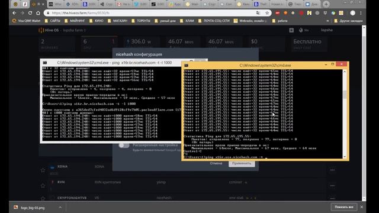The height and width of the screenshot is (213, 379).
Task: Open the КИНО bookmarks folder
Action: (x=96, y=21)
